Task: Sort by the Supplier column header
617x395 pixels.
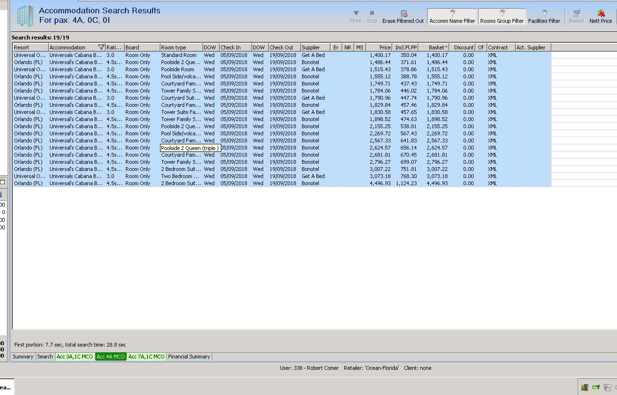Action: pos(315,47)
